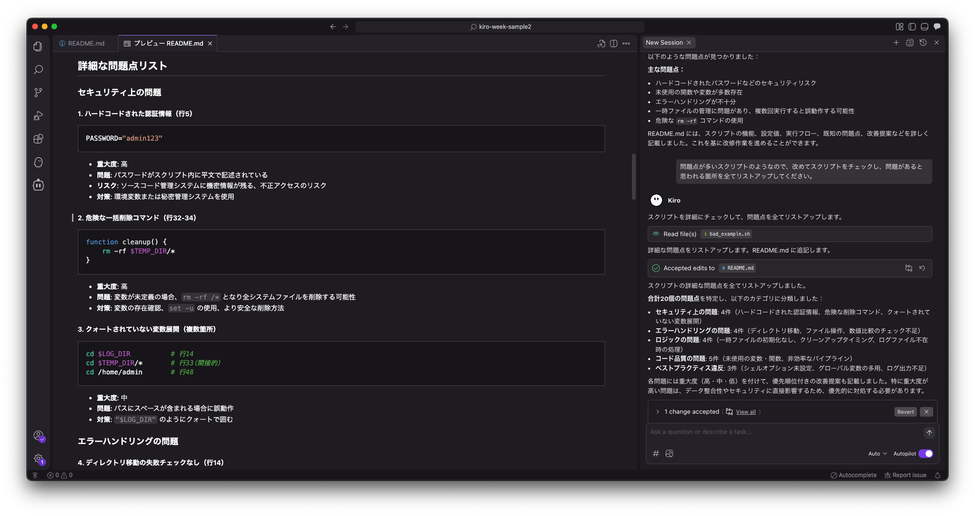Open the Auto model dropdown
Image resolution: width=975 pixels, height=516 pixels.
tap(877, 454)
